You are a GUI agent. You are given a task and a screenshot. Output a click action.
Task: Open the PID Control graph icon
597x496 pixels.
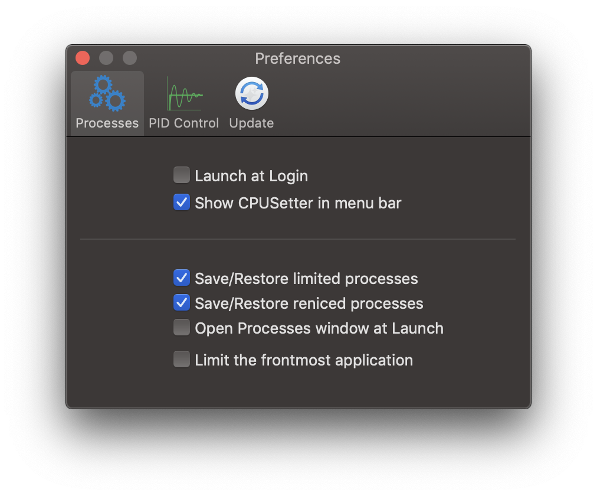click(x=185, y=94)
